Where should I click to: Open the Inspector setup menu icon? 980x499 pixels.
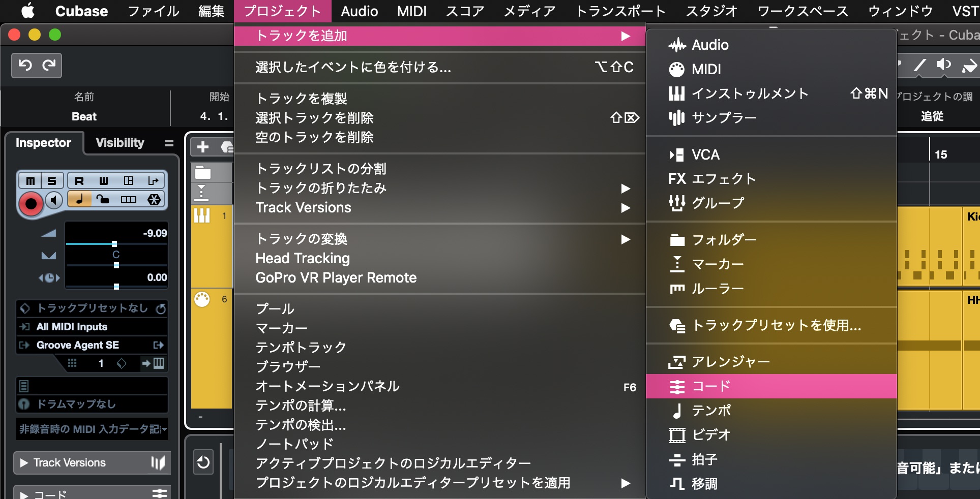[x=169, y=143]
